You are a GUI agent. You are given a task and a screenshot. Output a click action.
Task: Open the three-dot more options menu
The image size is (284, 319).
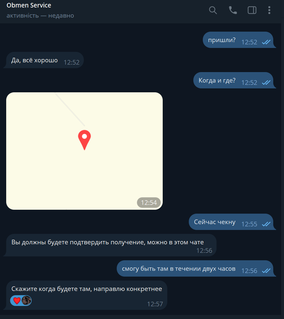(269, 10)
